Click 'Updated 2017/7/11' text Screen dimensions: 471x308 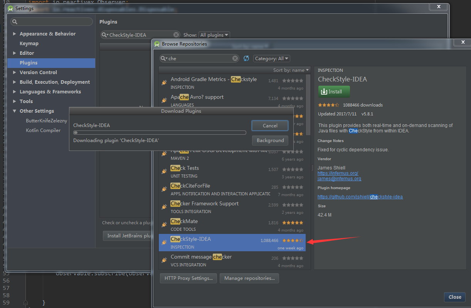click(x=337, y=114)
